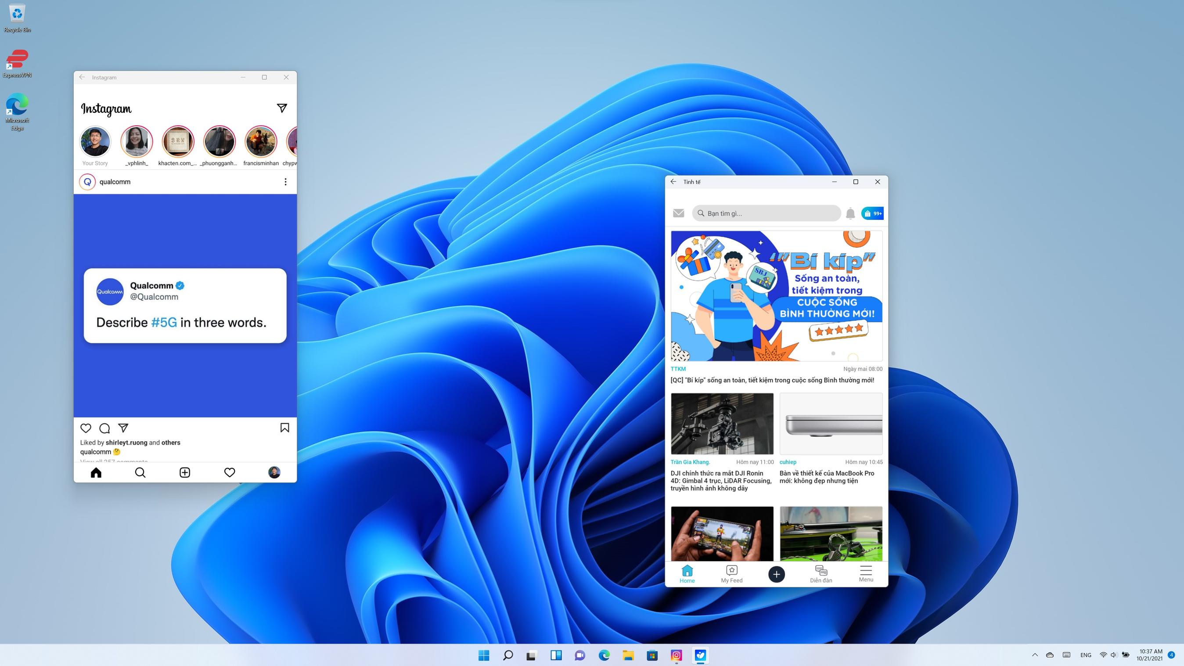
Task: Open Instagram direct messages paper-plane icon
Action: pyautogui.click(x=282, y=108)
